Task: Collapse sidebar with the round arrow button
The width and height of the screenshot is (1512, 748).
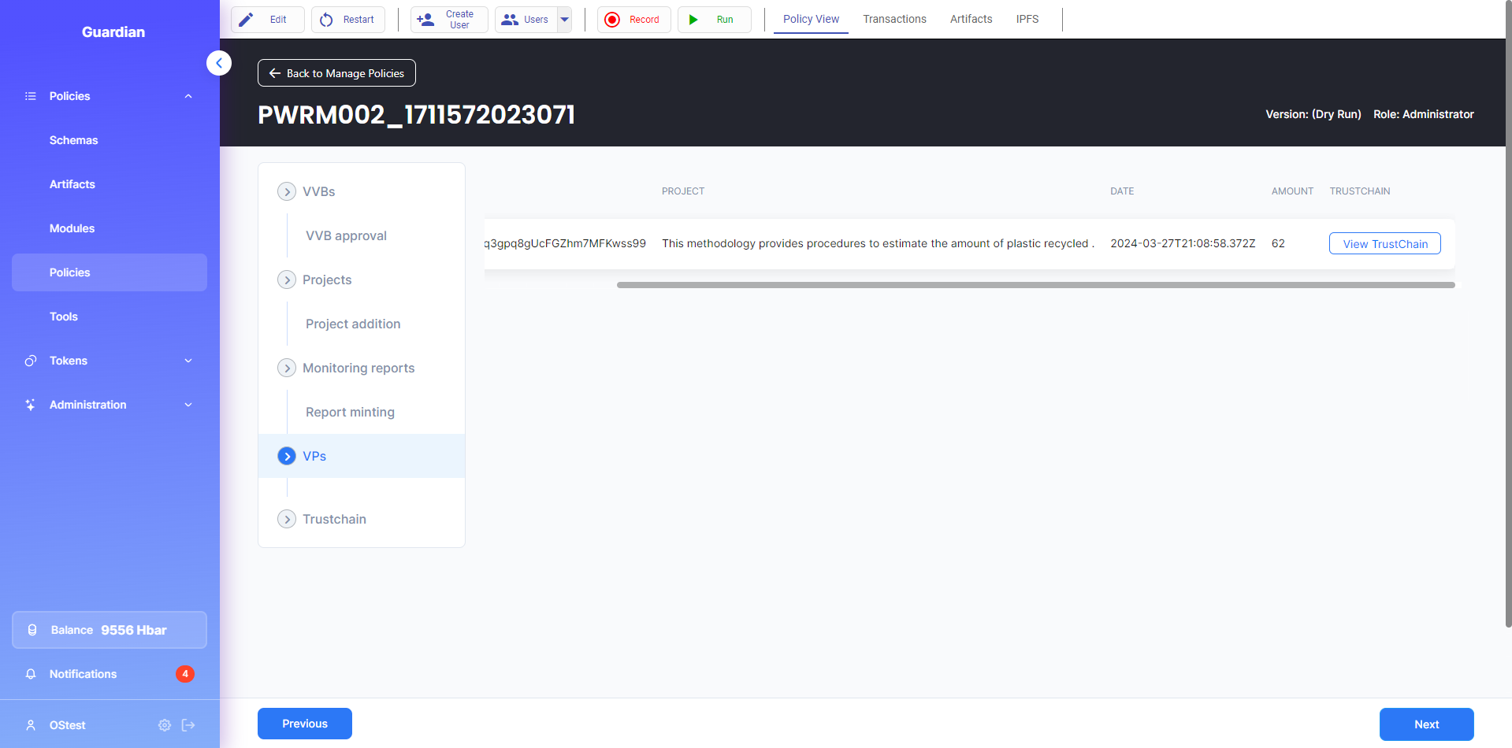Action: point(219,63)
